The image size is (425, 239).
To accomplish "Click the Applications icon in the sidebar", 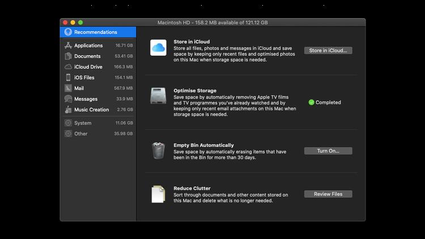I will (68, 45).
